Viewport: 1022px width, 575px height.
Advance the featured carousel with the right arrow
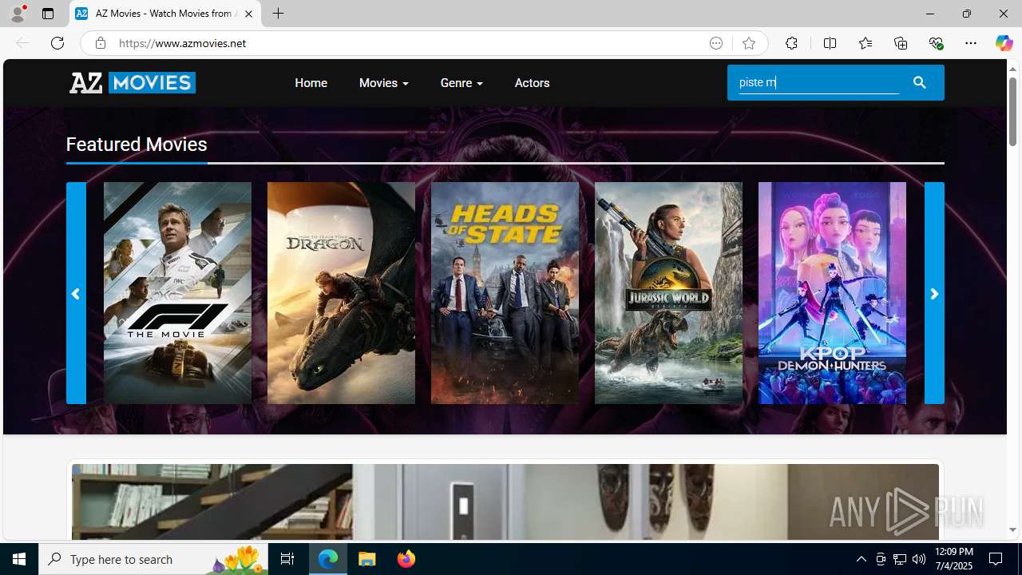point(934,293)
